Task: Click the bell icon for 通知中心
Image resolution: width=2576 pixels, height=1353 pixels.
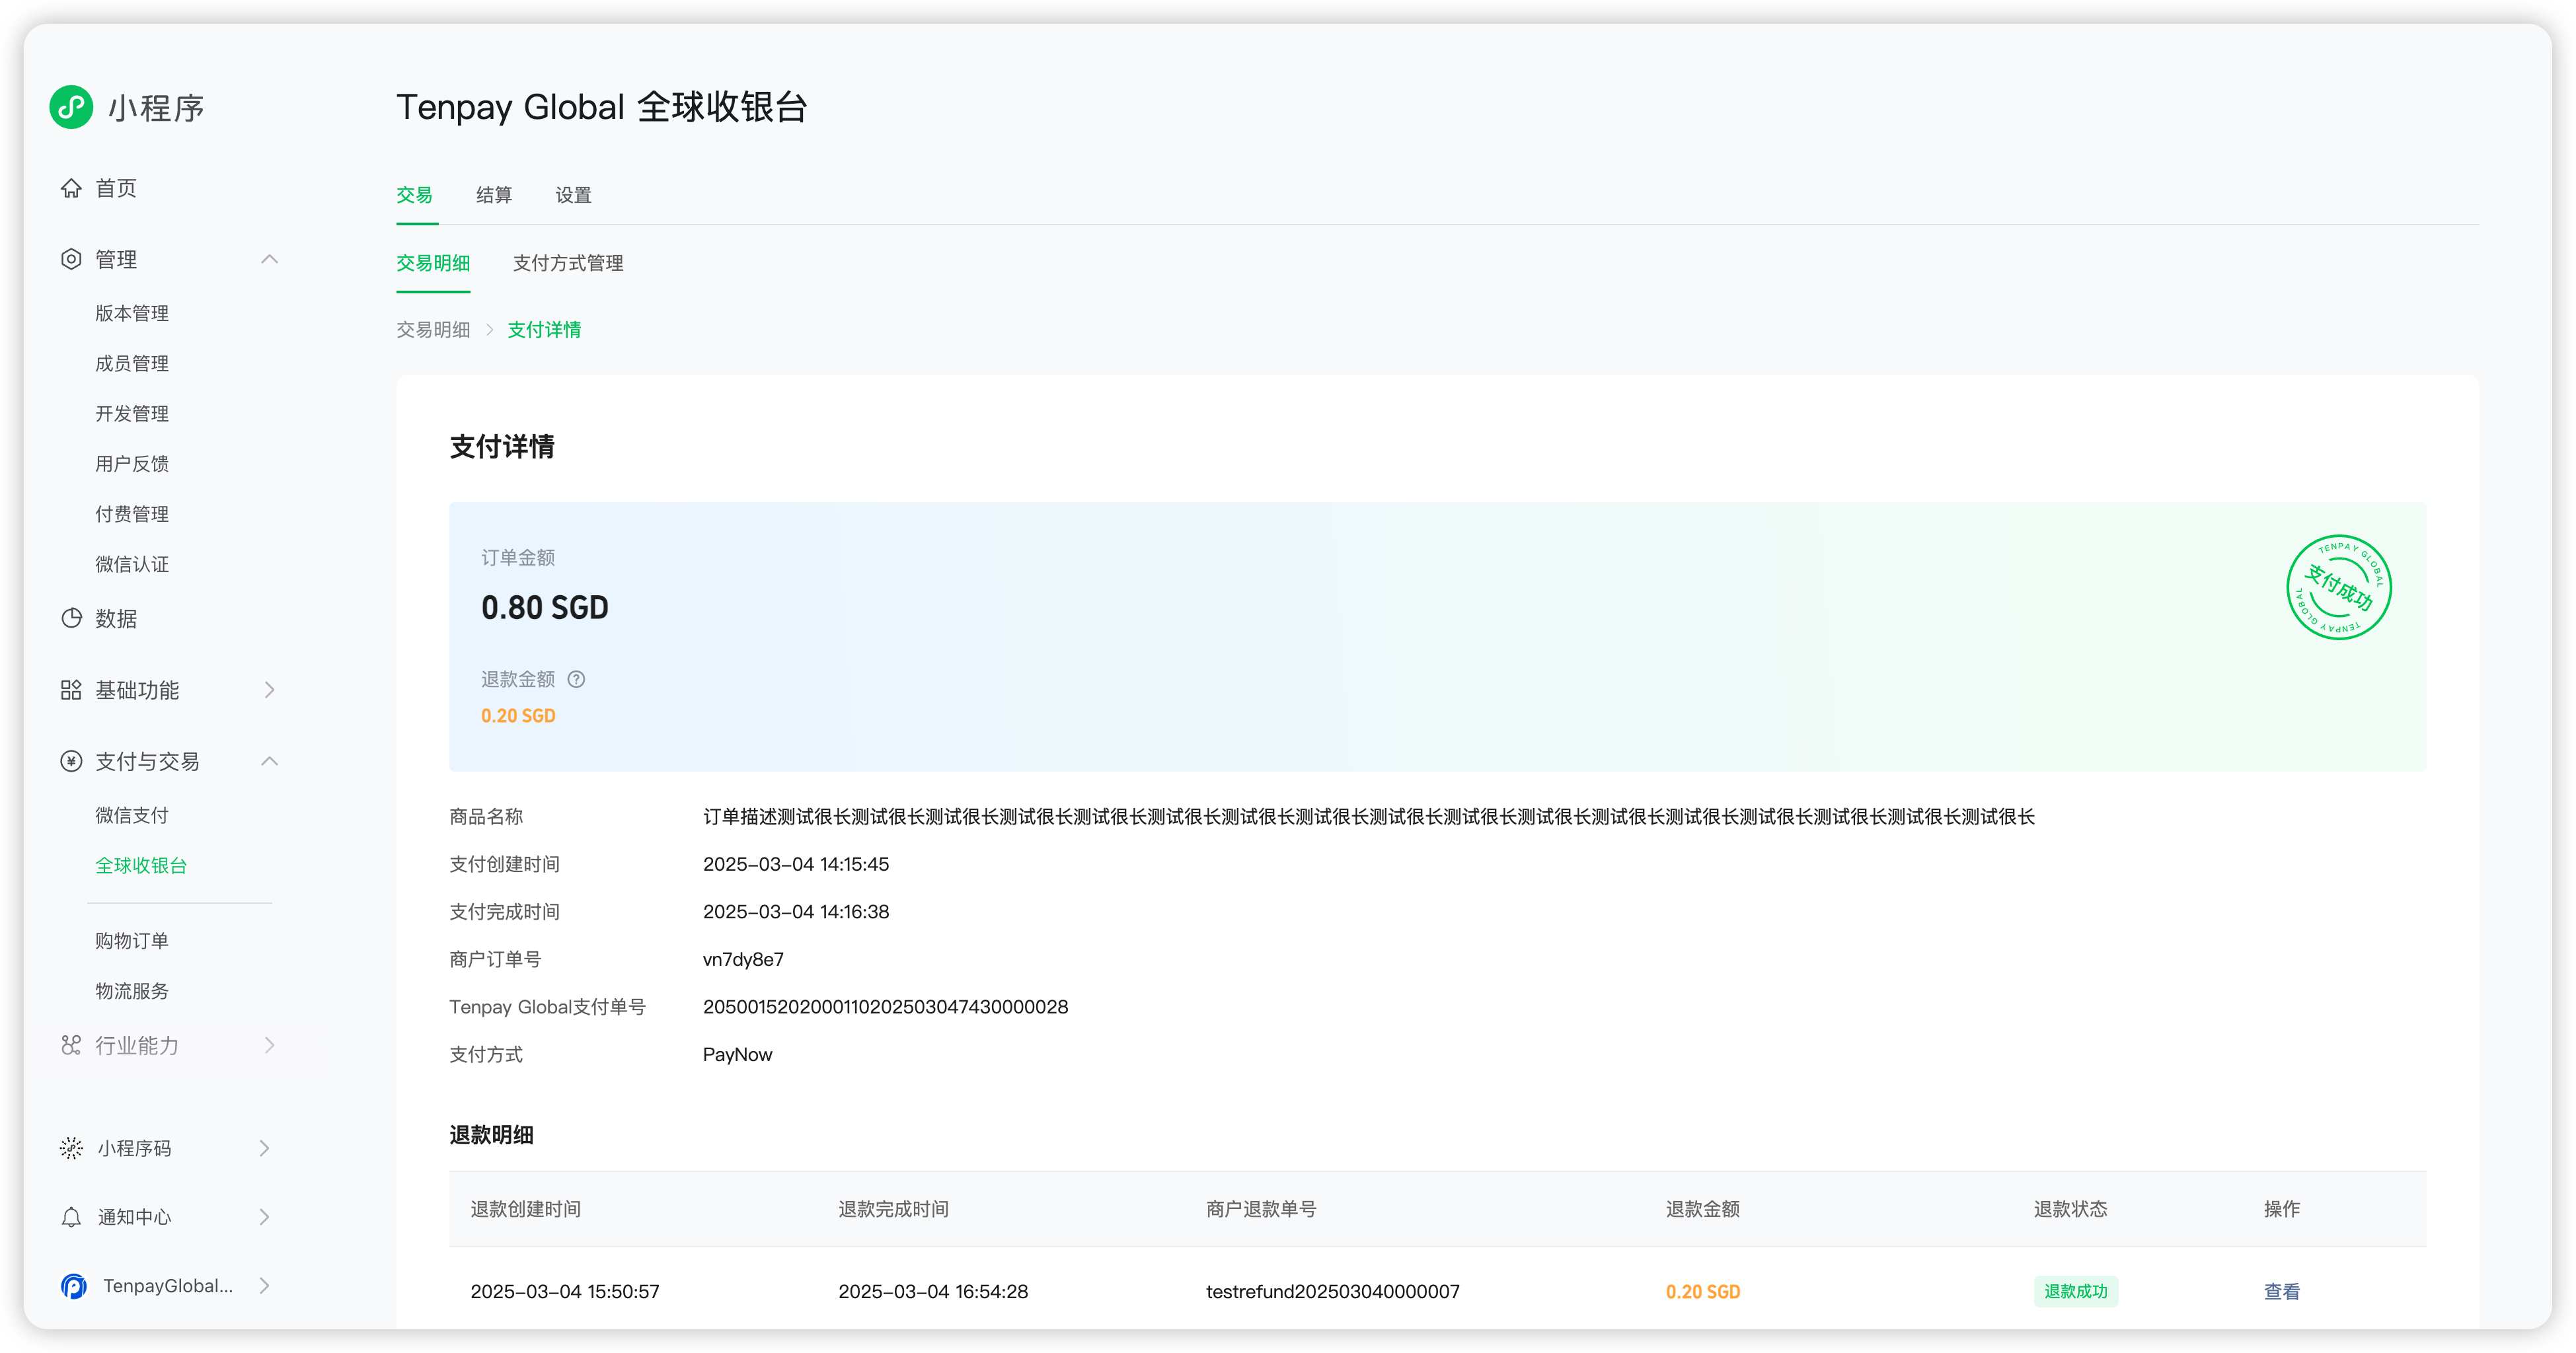Action: tap(71, 1217)
